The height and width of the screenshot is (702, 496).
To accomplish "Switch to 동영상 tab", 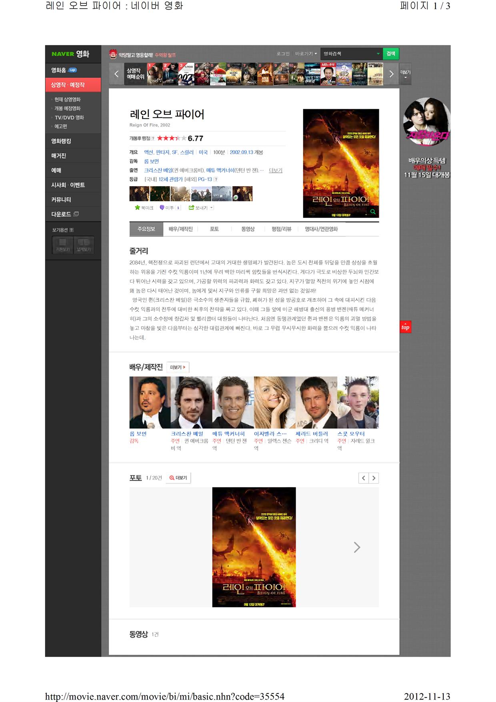I will (248, 229).
